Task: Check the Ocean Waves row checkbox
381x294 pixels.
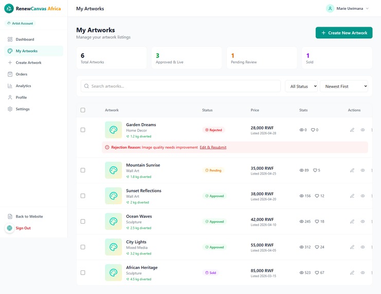Action: (x=83, y=221)
